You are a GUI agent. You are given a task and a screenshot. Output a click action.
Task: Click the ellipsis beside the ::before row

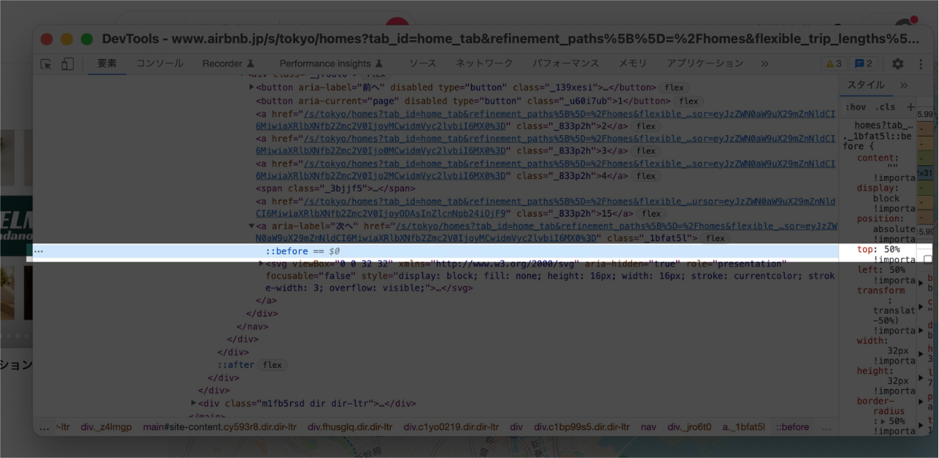(39, 251)
